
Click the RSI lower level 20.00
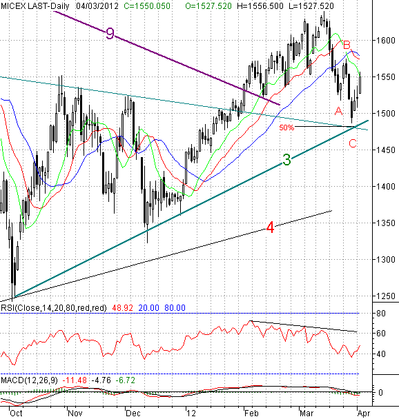pos(148,308)
